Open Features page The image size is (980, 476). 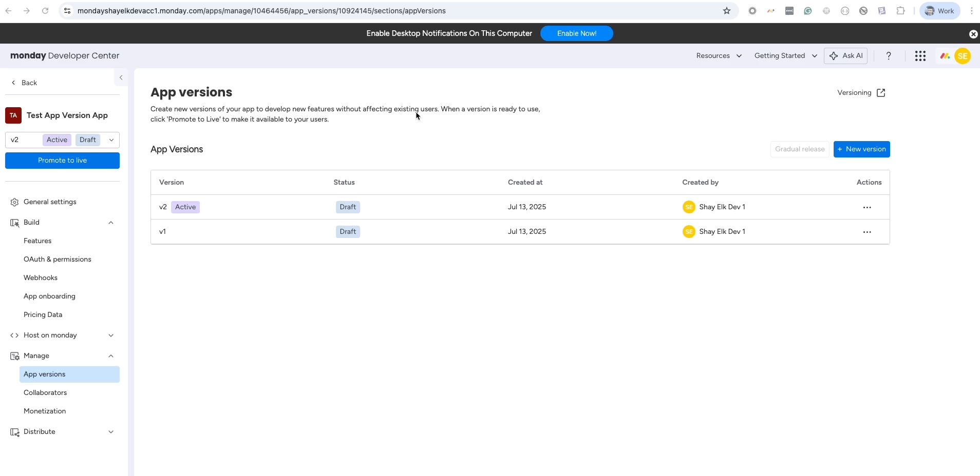click(x=37, y=241)
